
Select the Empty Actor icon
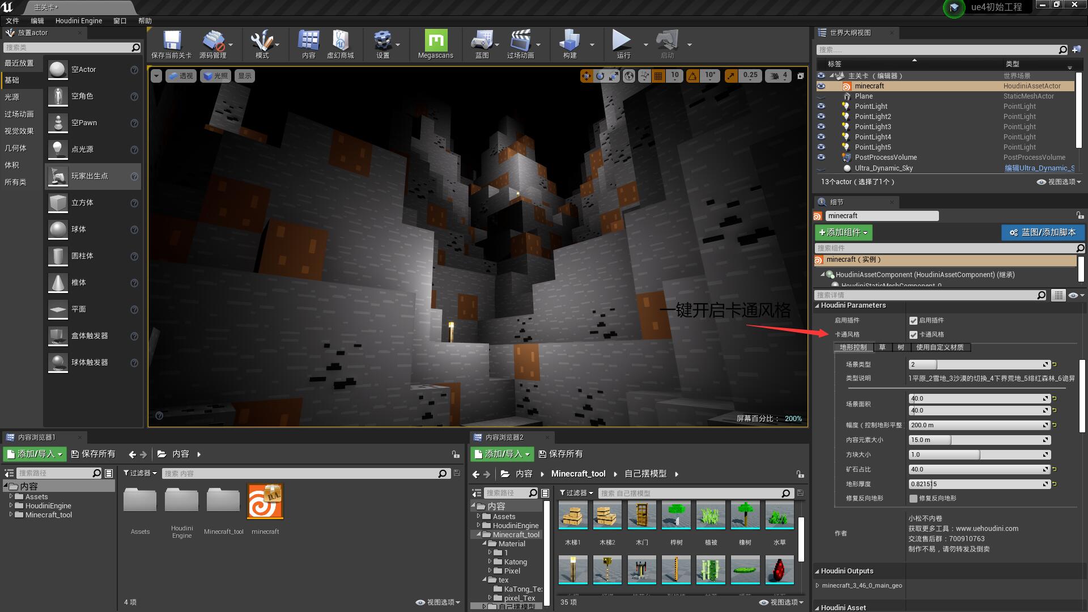pyautogui.click(x=57, y=70)
